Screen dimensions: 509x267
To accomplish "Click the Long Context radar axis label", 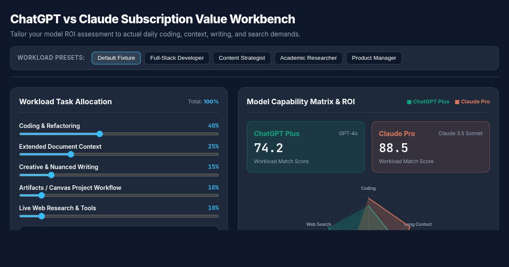I will pyautogui.click(x=418, y=224).
